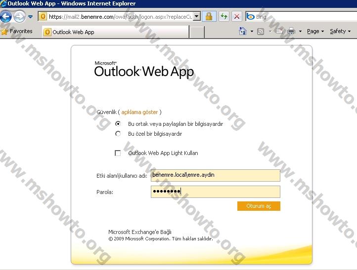Click the Outlook Web App logo heading

tap(144, 70)
